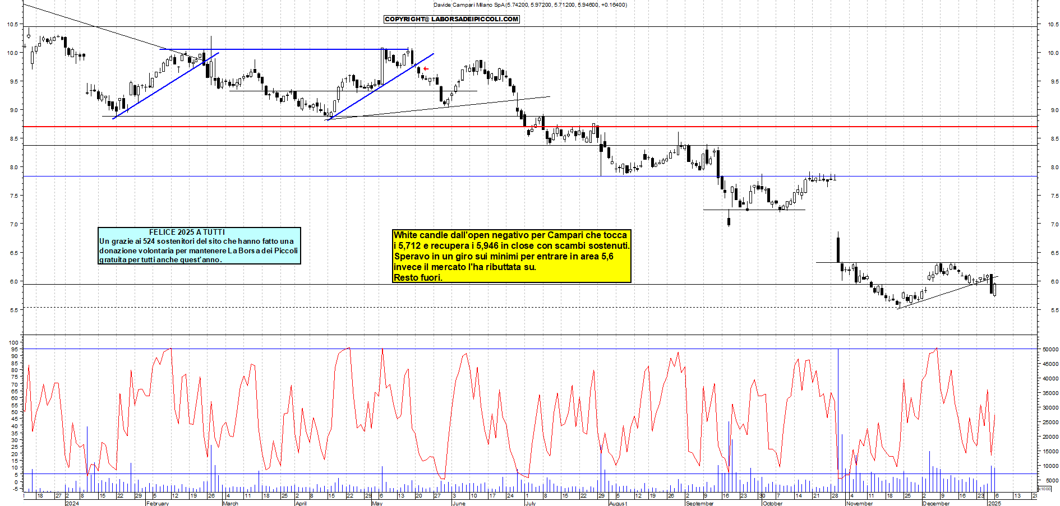The height and width of the screenshot is (506, 1060).
Task: Click the 50000 volume axis label
Action: tap(1050, 349)
